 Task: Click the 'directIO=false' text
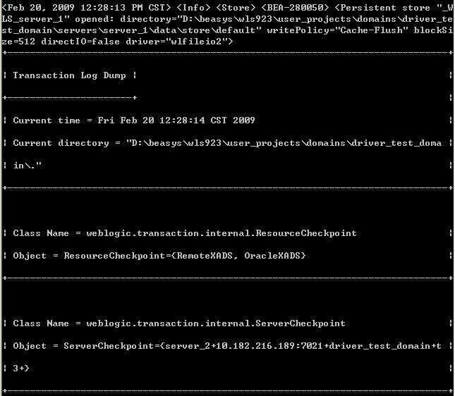coord(80,42)
